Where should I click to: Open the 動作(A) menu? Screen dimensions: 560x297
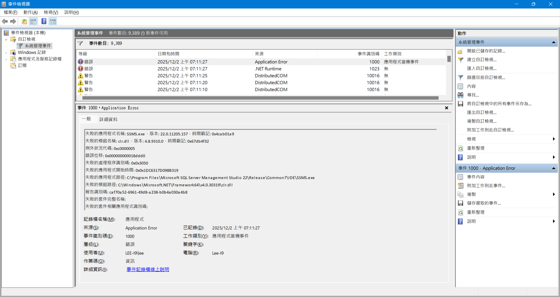point(31,12)
